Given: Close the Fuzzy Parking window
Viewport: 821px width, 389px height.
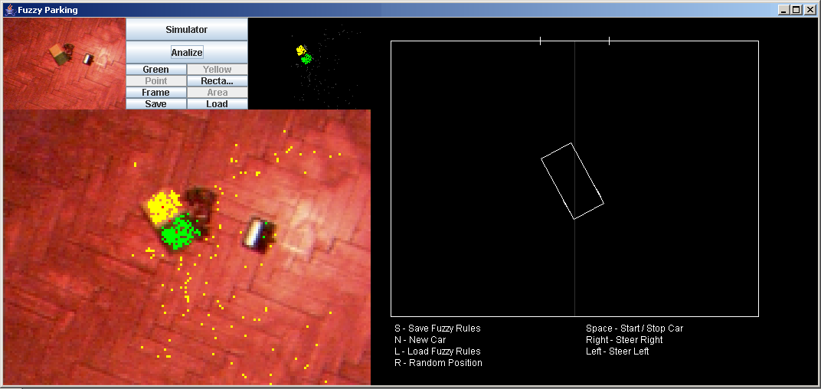Looking at the screenshot, I should coord(810,10).
